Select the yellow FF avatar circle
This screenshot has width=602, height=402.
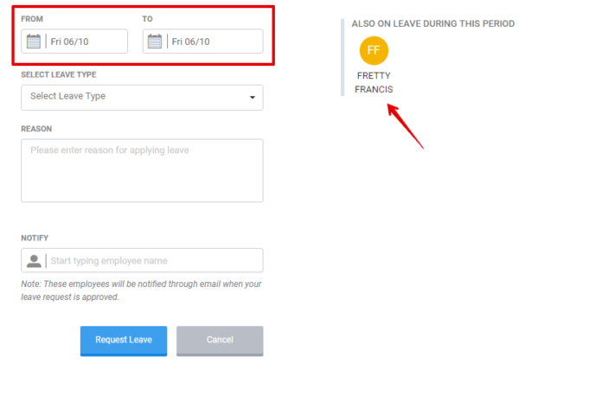(374, 50)
